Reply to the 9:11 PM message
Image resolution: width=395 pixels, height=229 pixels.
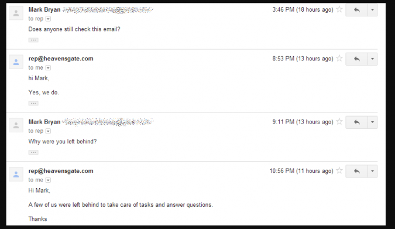(356, 122)
